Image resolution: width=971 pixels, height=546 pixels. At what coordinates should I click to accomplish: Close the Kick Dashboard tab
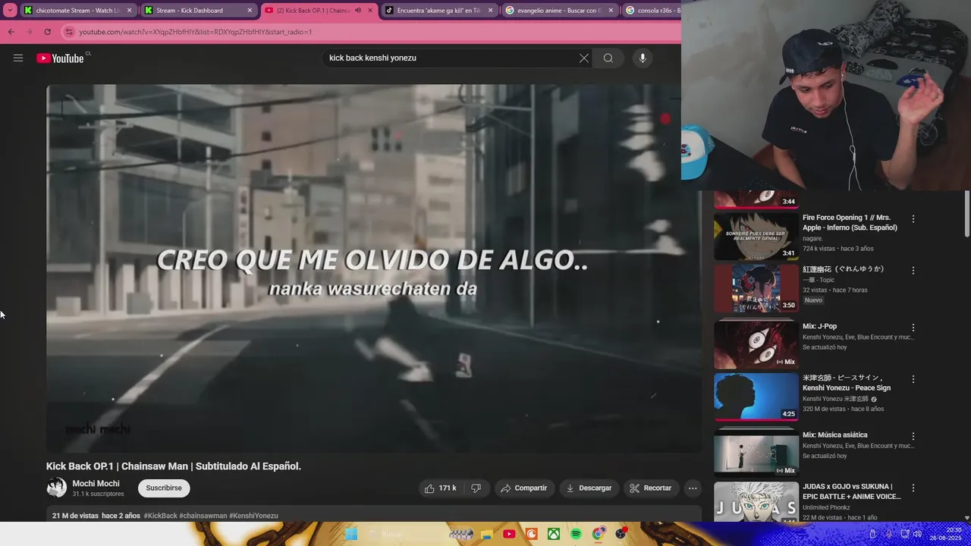click(250, 11)
